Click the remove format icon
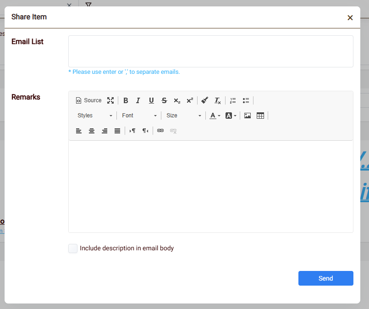369x309 pixels. 218,100
